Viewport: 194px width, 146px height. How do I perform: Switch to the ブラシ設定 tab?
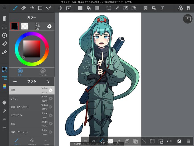32,142
